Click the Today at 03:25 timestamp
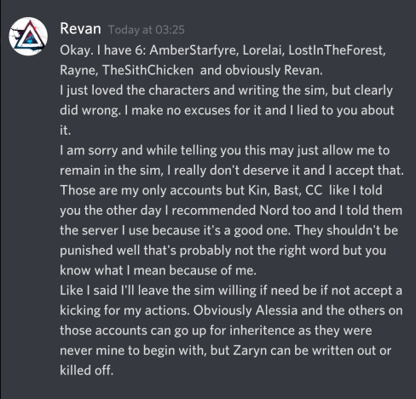 pos(147,30)
